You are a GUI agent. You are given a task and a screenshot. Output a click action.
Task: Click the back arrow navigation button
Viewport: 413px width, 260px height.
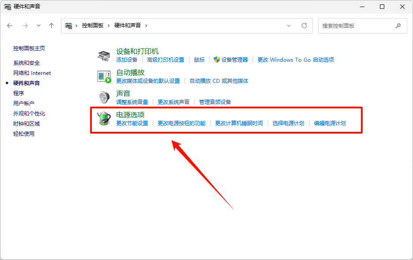coord(10,26)
